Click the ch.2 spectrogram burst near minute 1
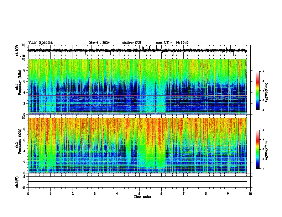 50,152
